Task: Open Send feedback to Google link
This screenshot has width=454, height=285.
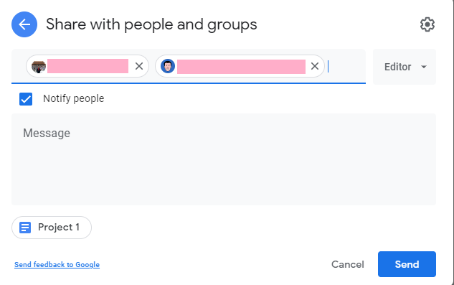Action: click(57, 264)
